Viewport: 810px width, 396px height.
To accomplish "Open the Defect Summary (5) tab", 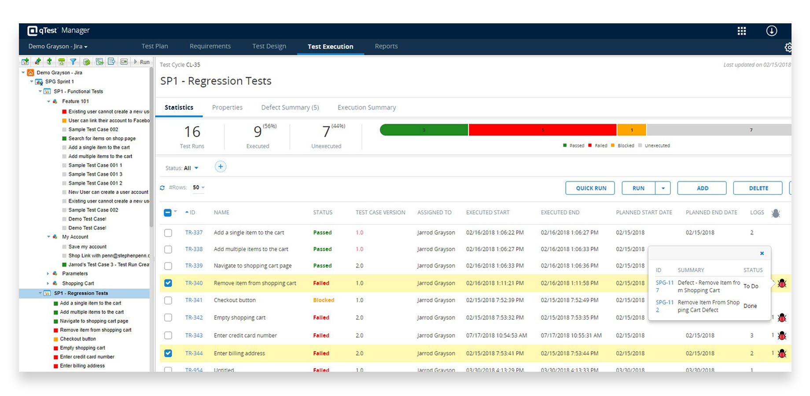I will (x=290, y=107).
